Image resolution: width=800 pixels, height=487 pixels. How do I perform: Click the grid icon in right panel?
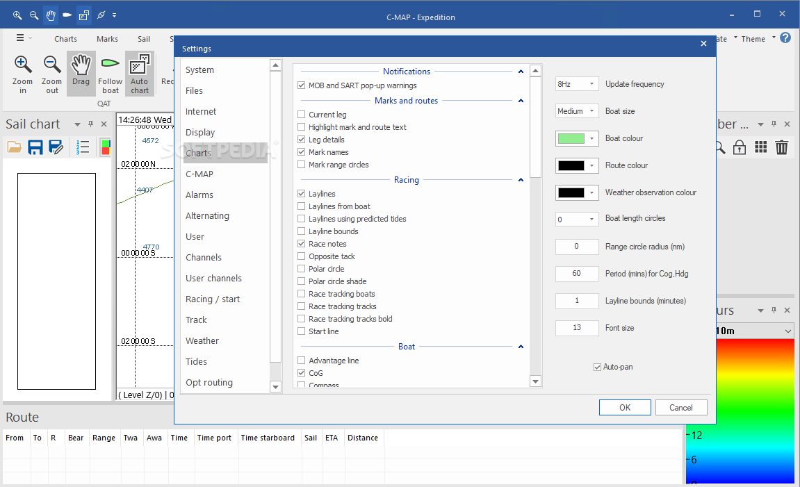(x=760, y=147)
